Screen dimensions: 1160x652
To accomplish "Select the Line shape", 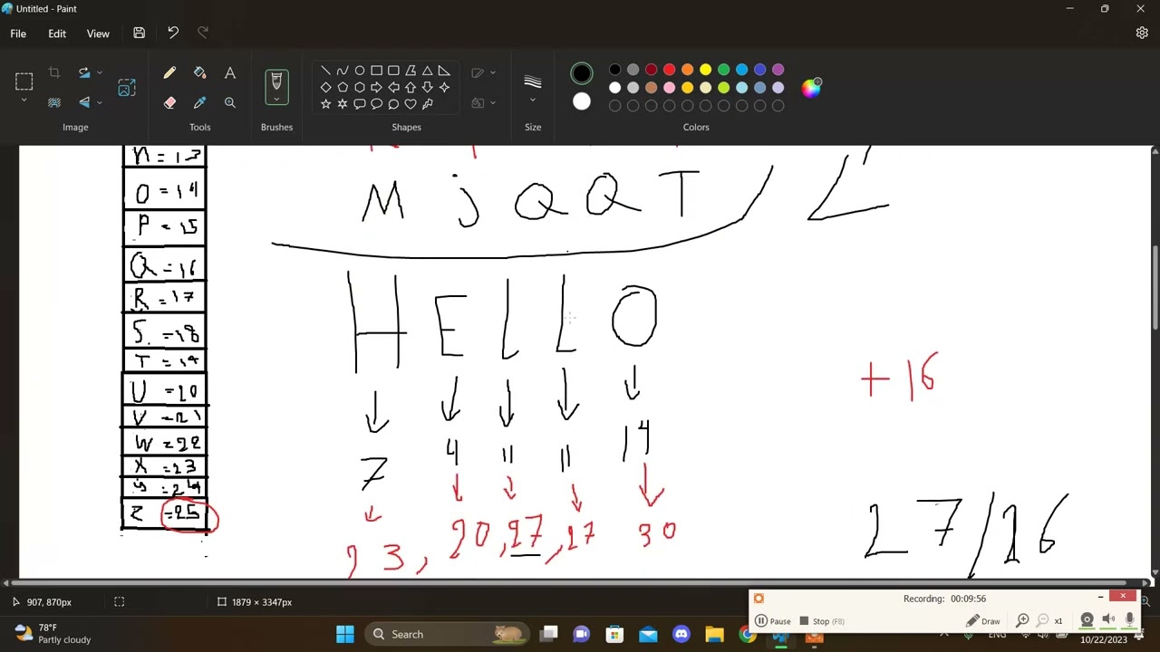I will 325,71.
